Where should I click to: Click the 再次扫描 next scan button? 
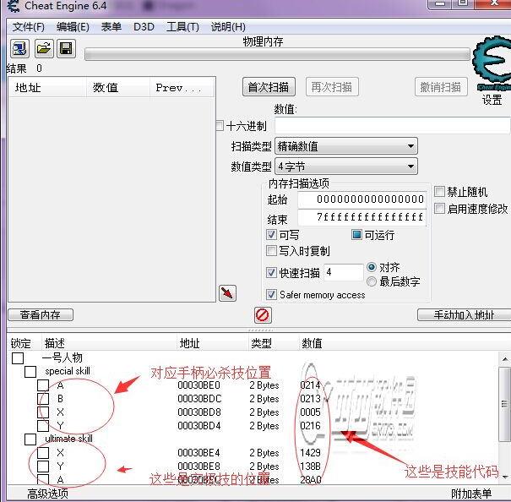coord(332,87)
